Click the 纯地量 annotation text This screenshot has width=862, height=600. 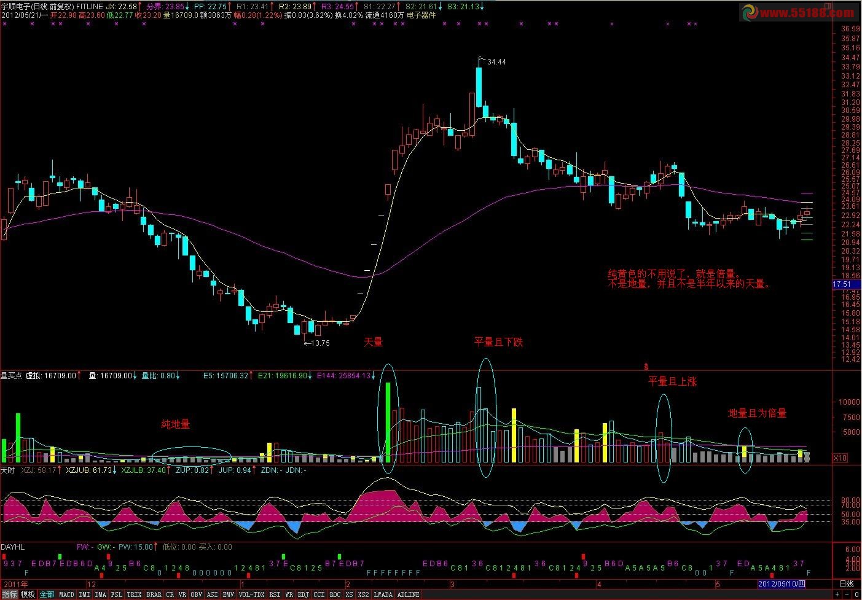(176, 424)
